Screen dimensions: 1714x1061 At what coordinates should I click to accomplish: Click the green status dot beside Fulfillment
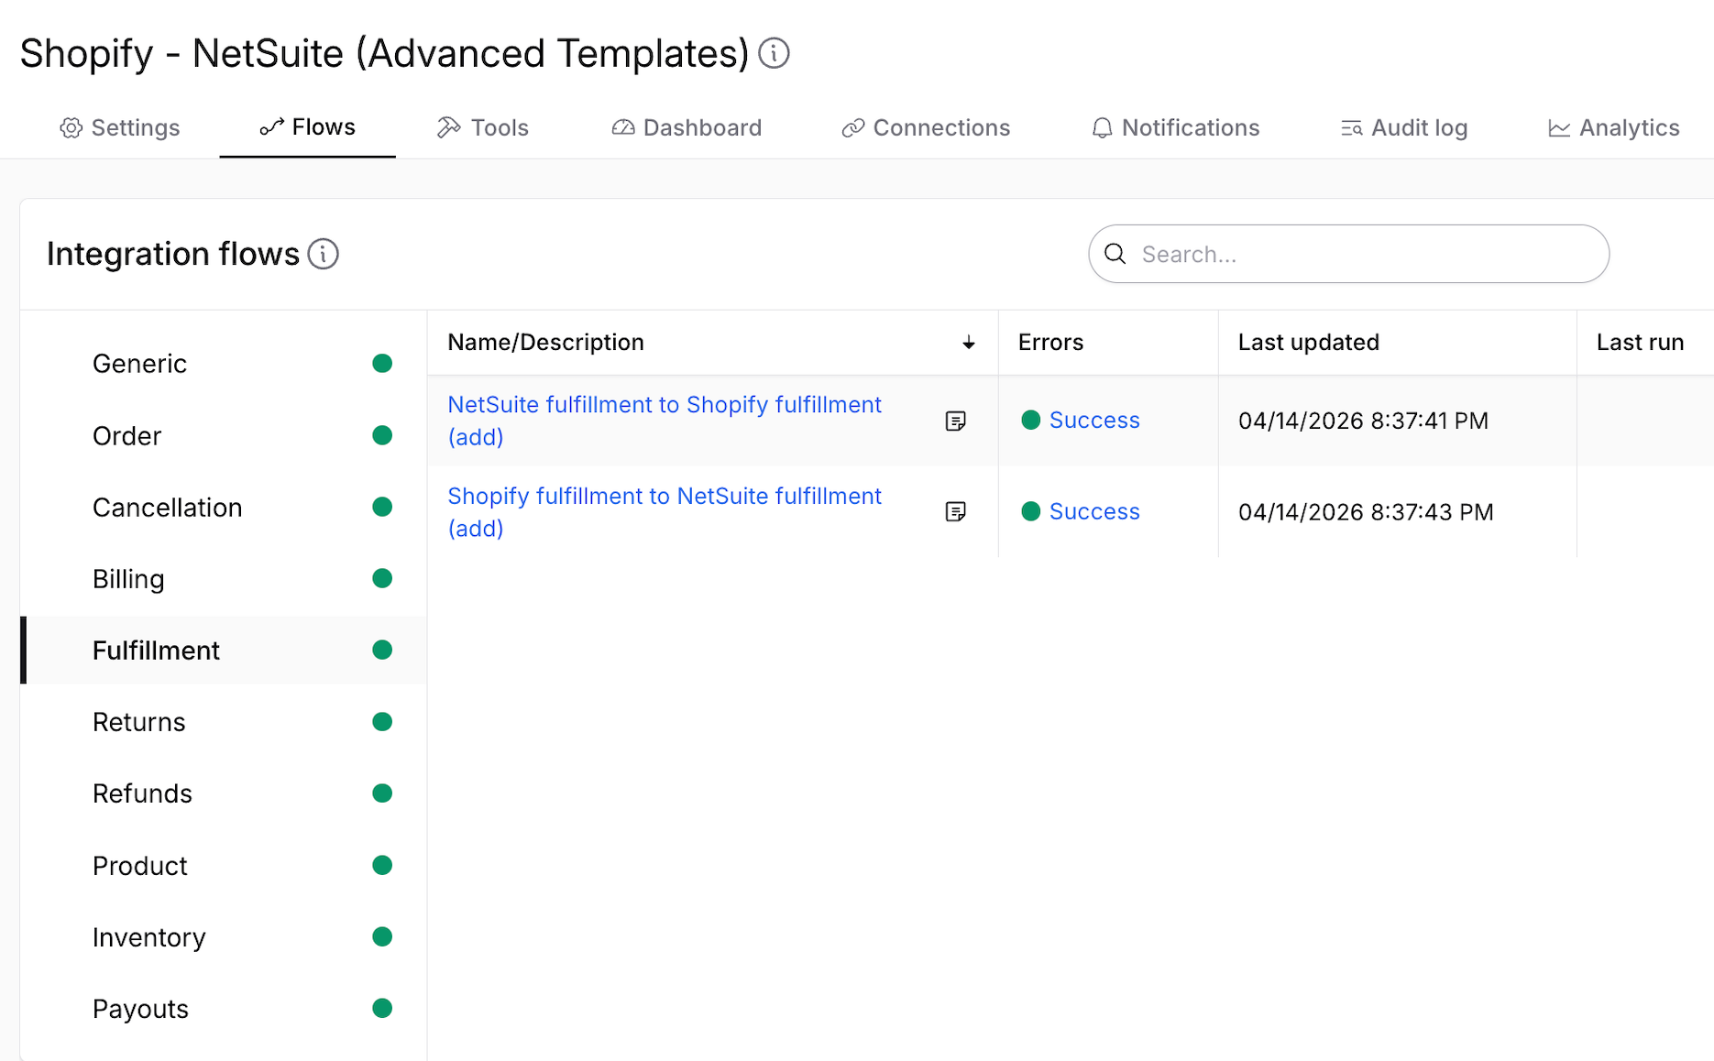(x=382, y=650)
